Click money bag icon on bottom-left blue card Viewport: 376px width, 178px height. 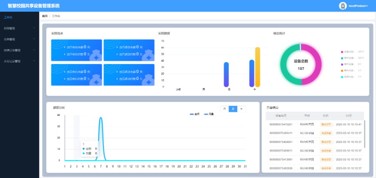click(96, 81)
